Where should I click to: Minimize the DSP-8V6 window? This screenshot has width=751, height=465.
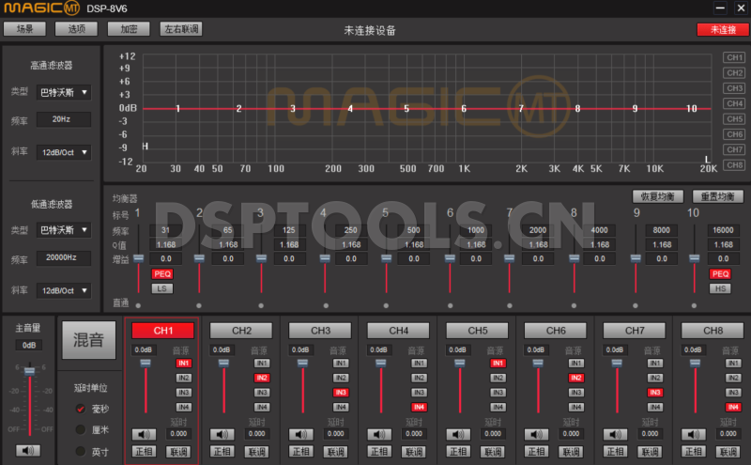coord(720,8)
